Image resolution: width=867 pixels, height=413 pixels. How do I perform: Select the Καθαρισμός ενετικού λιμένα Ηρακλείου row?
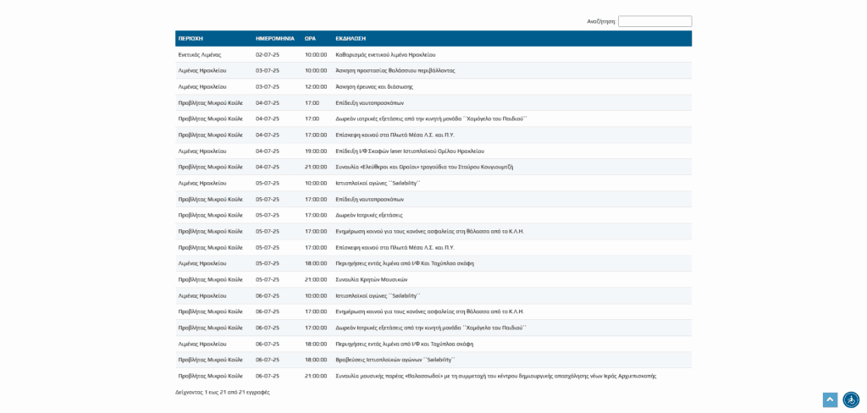click(x=385, y=54)
